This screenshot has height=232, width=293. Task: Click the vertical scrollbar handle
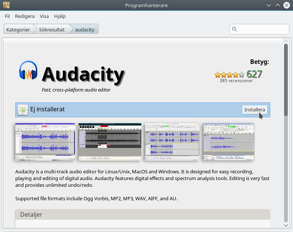coord(286,80)
